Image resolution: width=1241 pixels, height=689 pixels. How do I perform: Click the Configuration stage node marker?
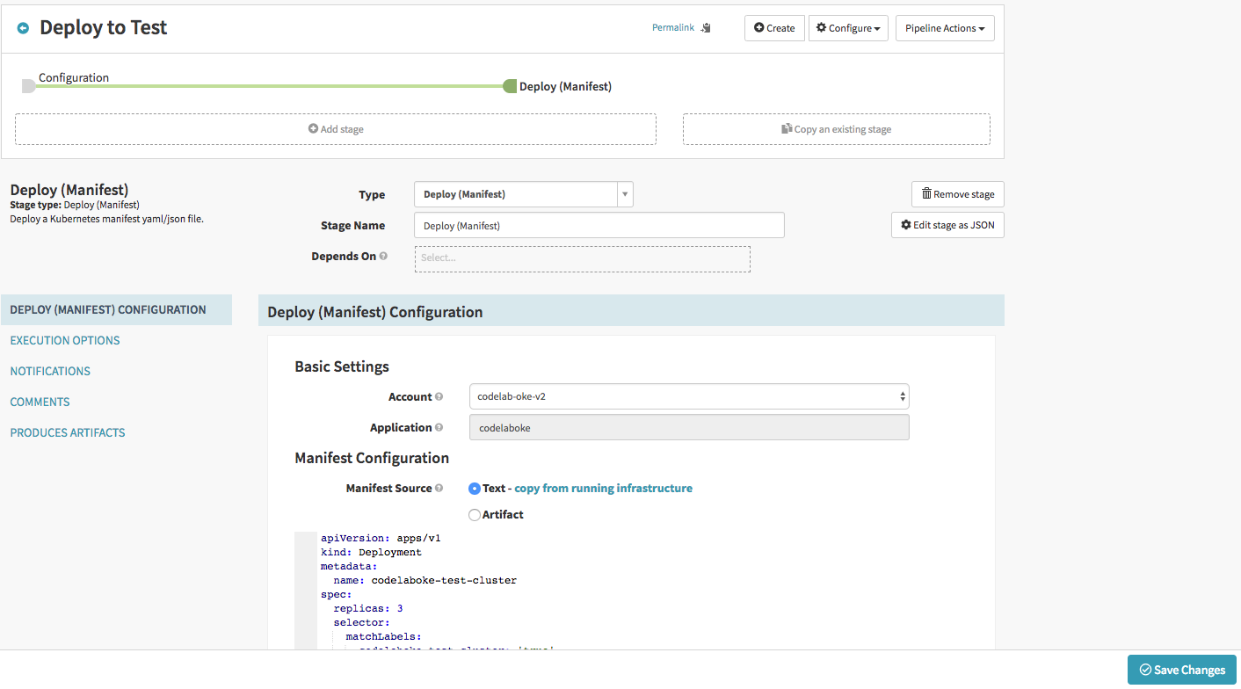click(28, 86)
